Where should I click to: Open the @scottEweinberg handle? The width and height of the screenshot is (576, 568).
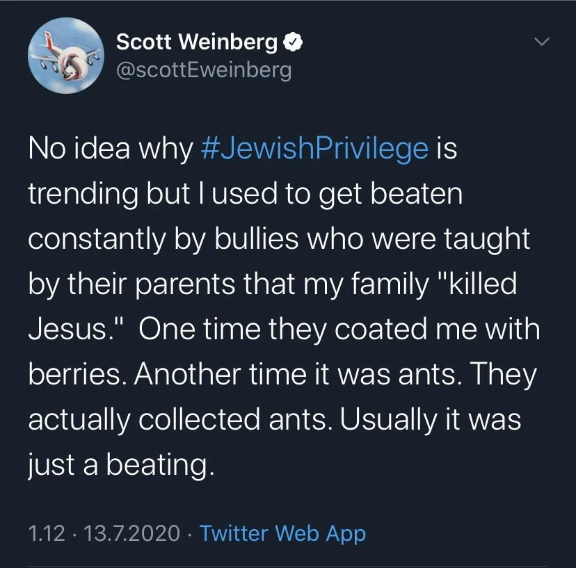coord(204,70)
